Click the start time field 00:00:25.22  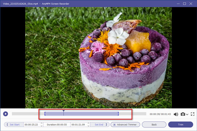click(x=32, y=124)
